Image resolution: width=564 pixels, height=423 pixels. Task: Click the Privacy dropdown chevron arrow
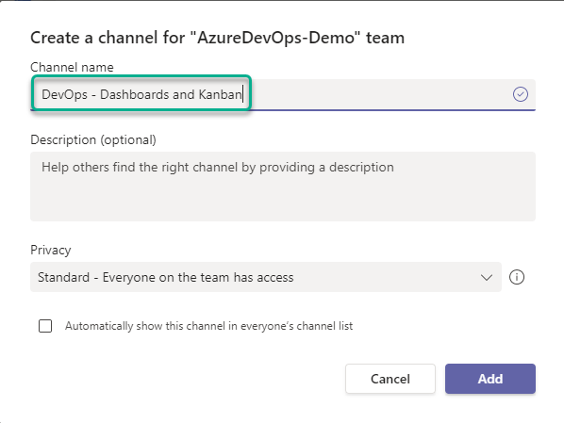click(x=487, y=278)
